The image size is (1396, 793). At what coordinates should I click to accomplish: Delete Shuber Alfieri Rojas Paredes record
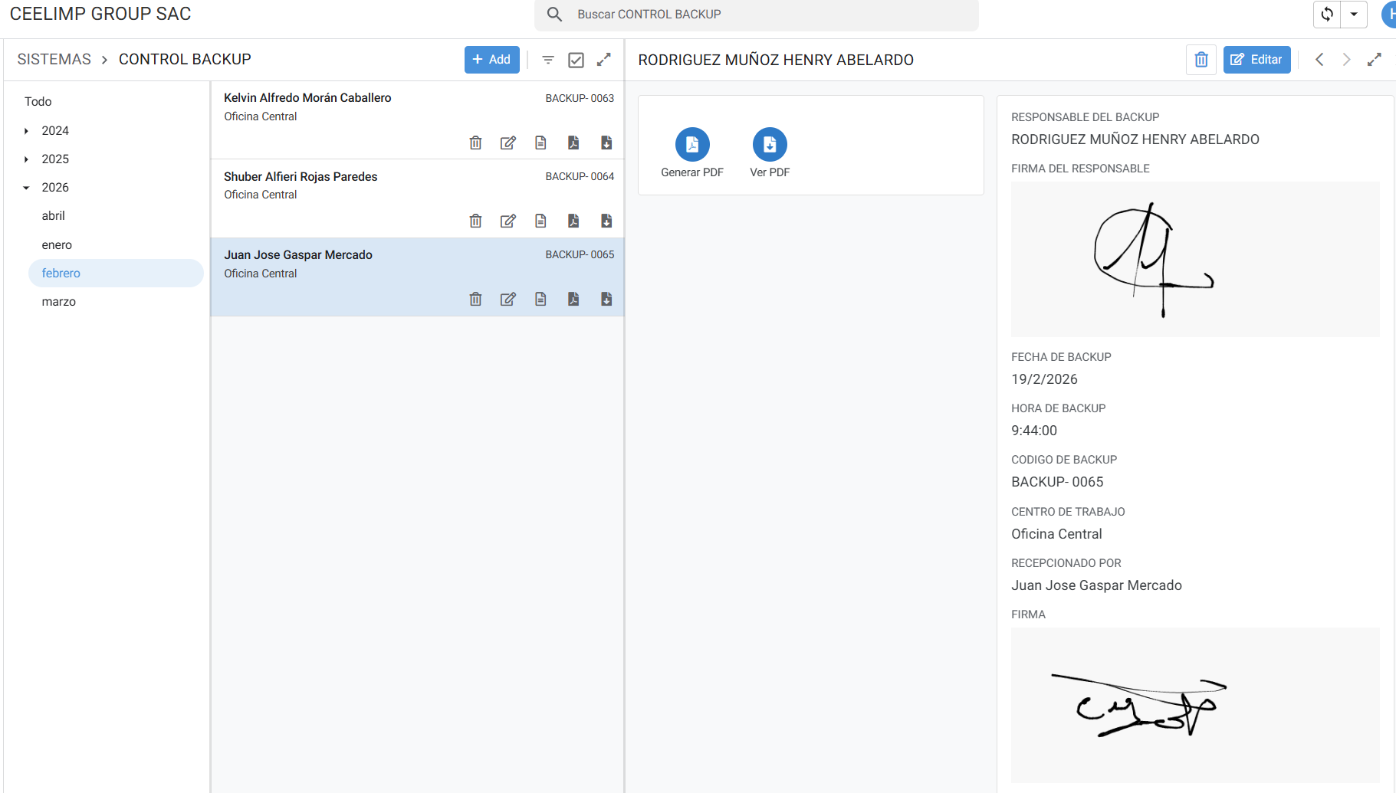pyautogui.click(x=475, y=221)
